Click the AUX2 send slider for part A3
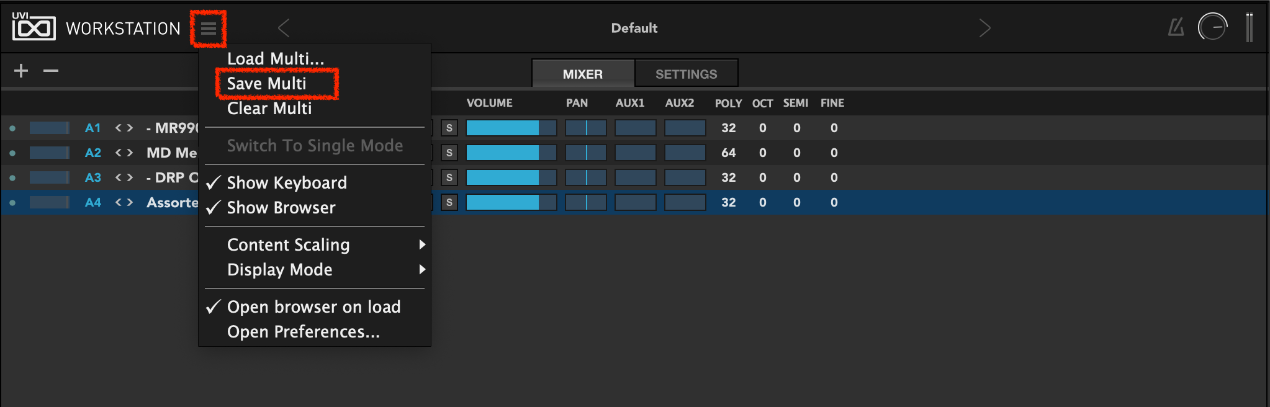 [685, 177]
